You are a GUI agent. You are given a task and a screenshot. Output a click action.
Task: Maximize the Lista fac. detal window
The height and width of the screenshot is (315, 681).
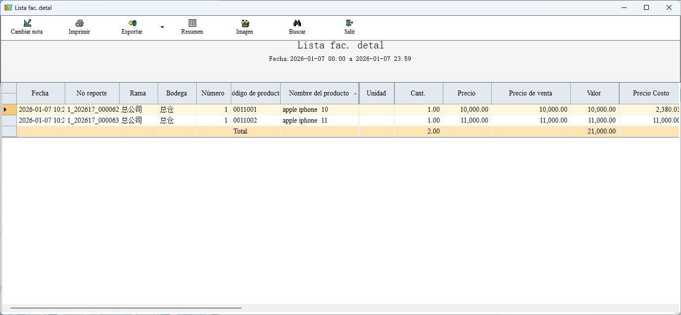tap(646, 7)
